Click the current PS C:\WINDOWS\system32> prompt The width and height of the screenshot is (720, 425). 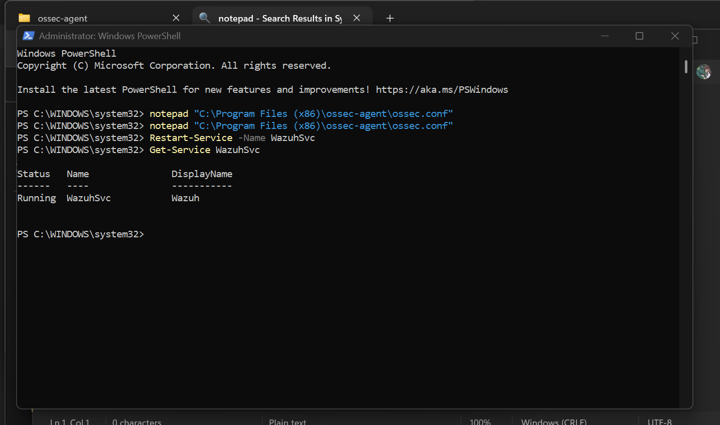click(x=80, y=234)
